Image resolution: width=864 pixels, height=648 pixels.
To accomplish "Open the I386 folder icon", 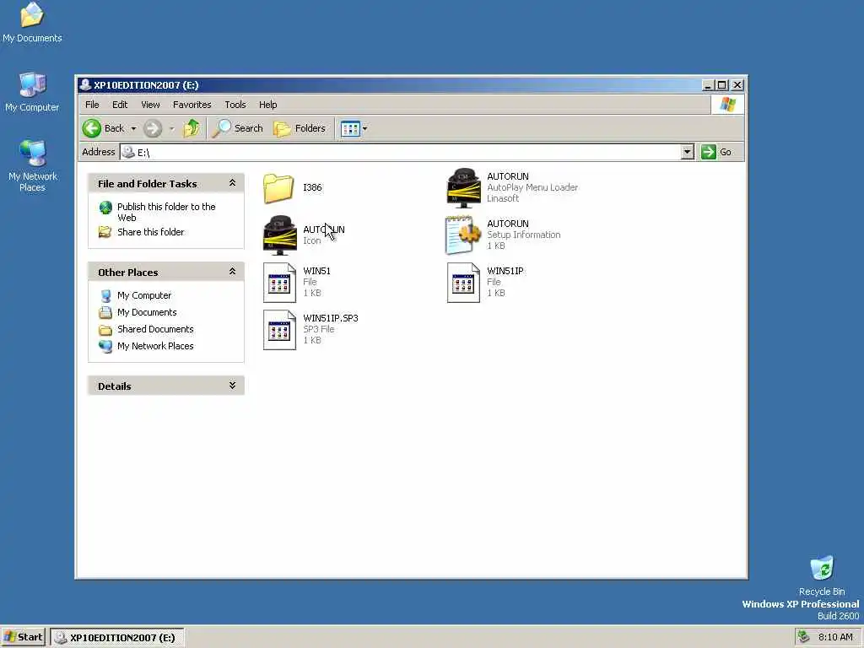I will click(278, 188).
